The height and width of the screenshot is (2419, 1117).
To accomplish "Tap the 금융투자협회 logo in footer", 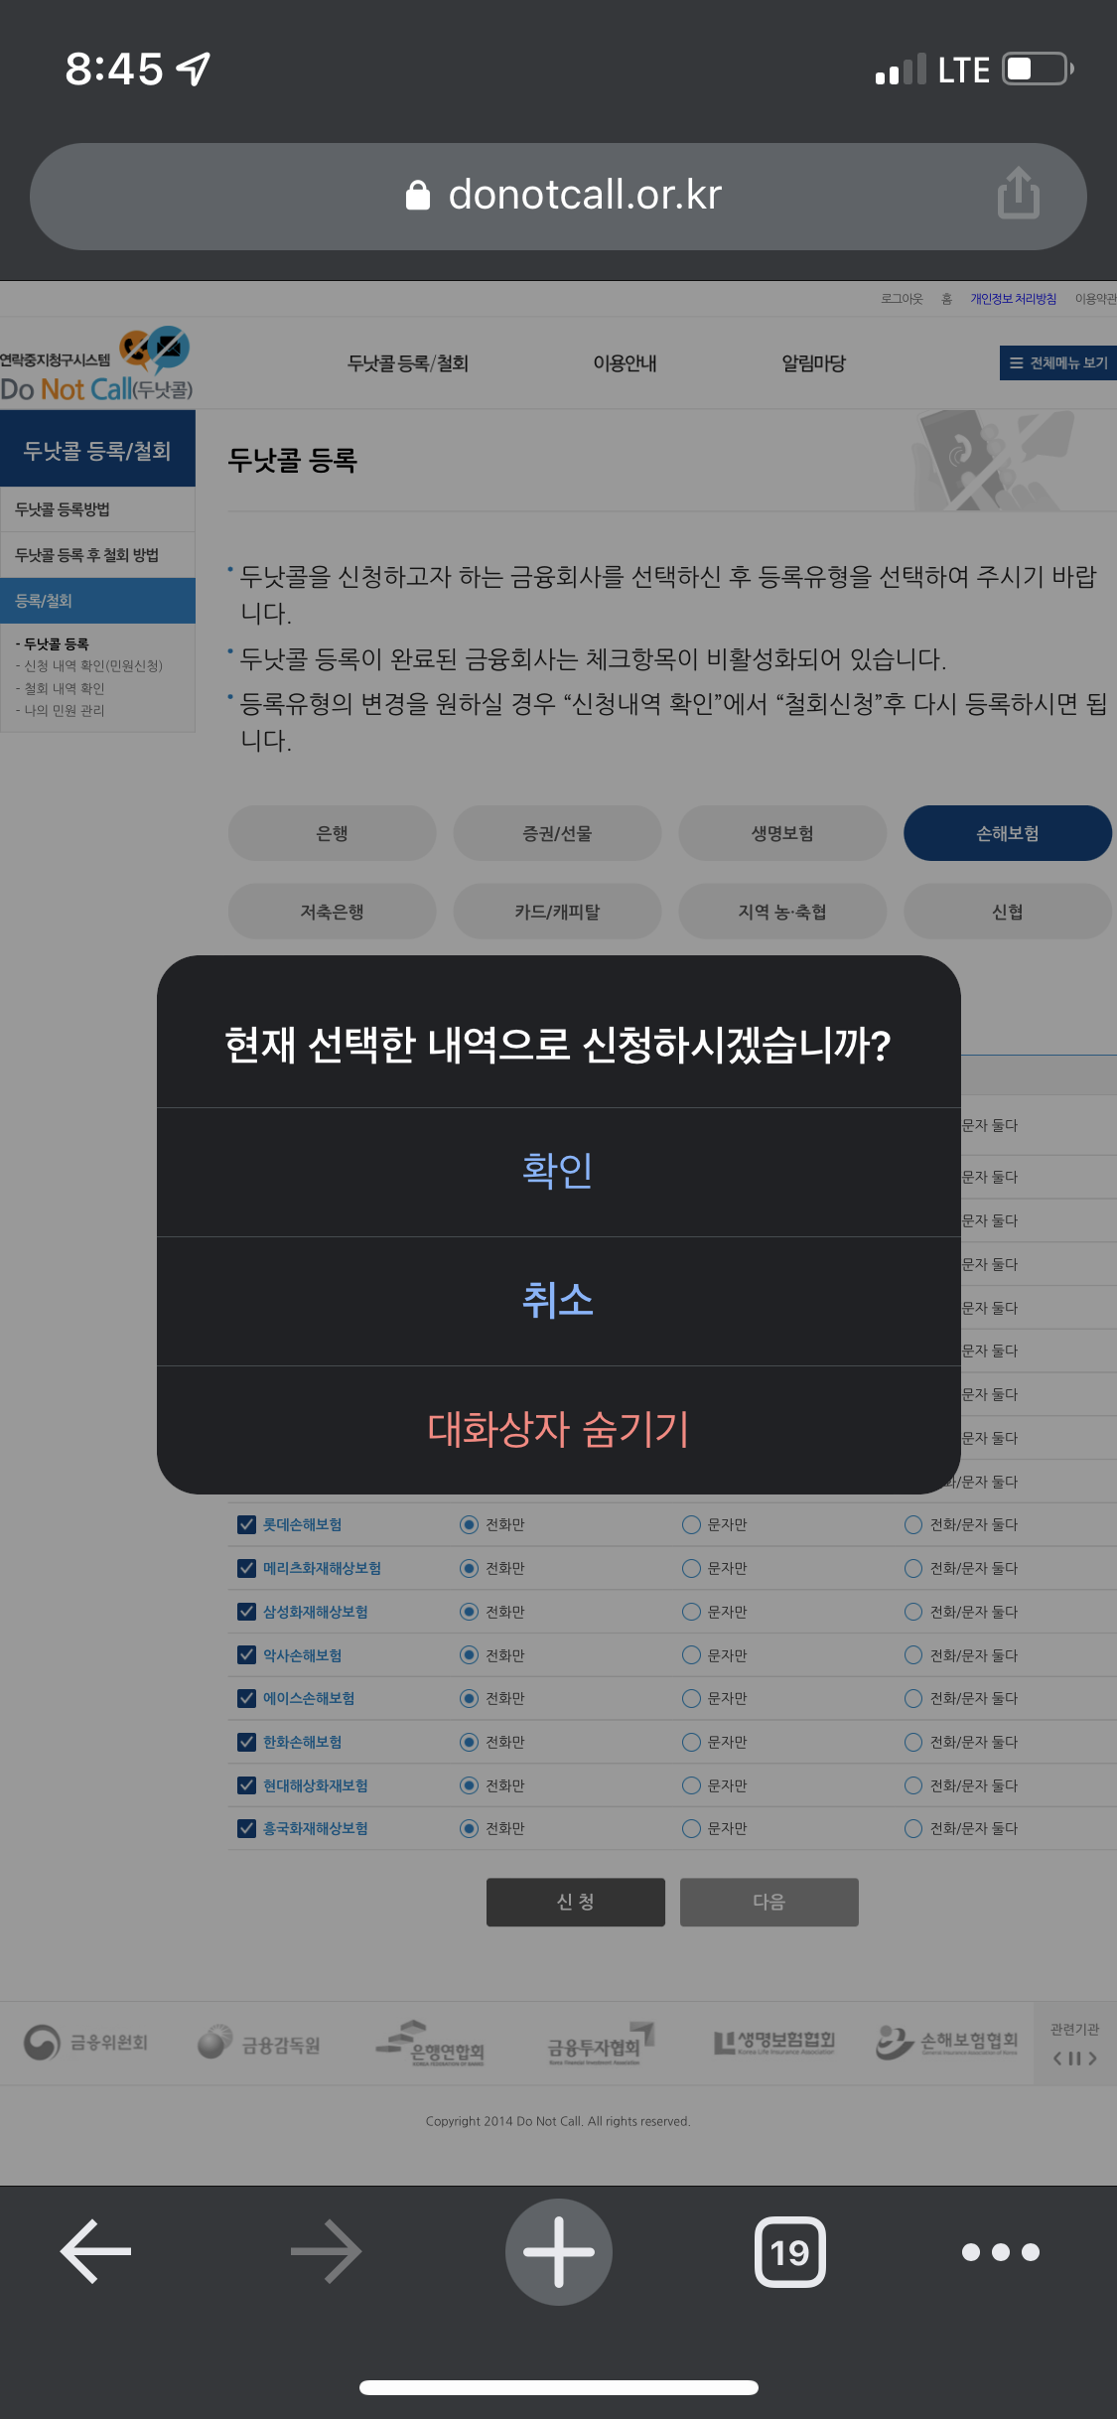I will (x=602, y=2044).
